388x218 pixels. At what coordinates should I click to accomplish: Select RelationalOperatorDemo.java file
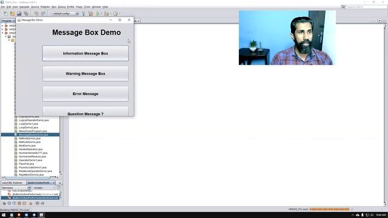[x=35, y=171]
